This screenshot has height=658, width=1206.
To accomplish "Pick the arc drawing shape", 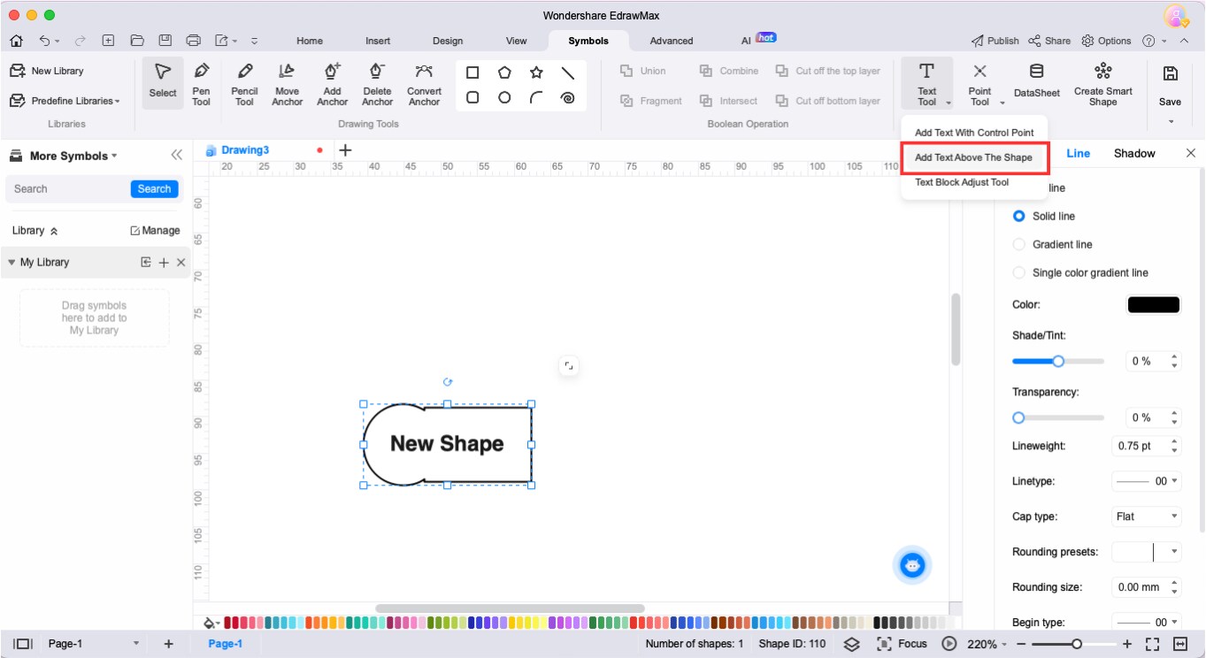I will click(536, 97).
